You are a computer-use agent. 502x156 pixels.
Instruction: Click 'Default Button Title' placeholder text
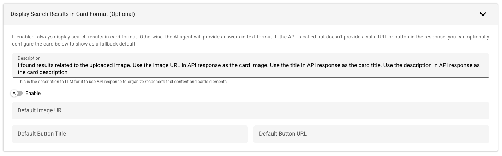pyautogui.click(x=42, y=134)
